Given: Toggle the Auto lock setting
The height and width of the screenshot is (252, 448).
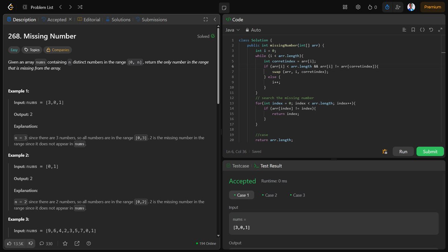Looking at the screenshot, I should point(253,30).
